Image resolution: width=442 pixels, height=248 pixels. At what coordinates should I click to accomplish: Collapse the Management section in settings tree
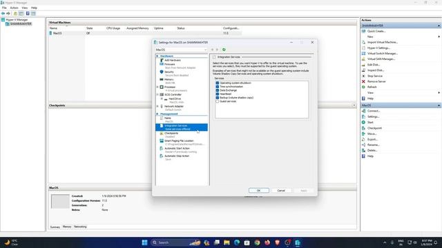point(157,114)
